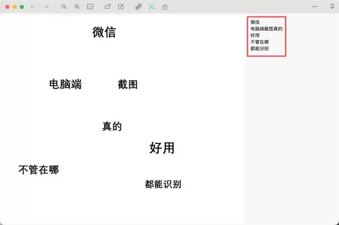Select recognized line 不管在哪 in the side panel
Screen dimensions: 339x225
pyautogui.click(x=259, y=42)
